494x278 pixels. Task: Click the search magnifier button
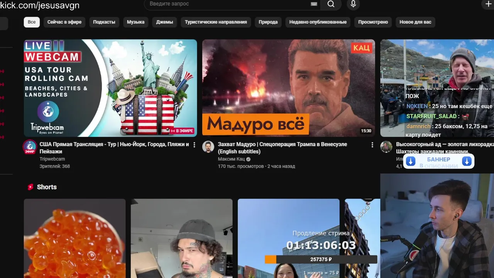point(331,4)
